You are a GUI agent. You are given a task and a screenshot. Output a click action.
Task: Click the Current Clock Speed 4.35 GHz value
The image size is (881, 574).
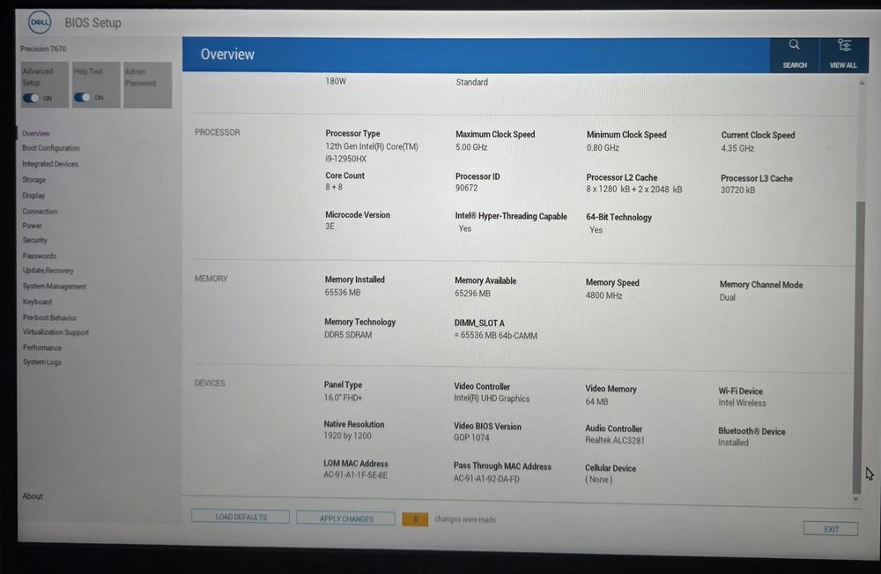pos(737,148)
